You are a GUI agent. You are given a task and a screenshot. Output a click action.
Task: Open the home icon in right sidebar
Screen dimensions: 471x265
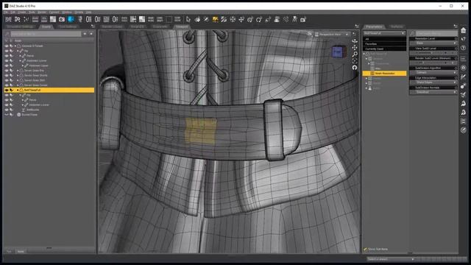(463, 30)
